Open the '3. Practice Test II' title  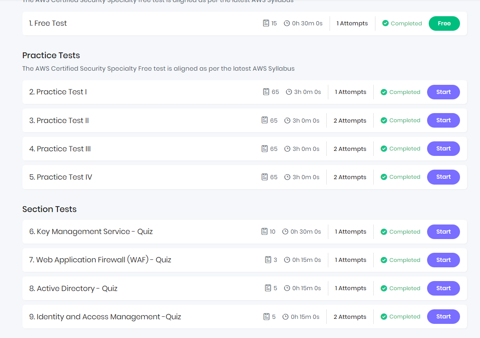pos(59,121)
